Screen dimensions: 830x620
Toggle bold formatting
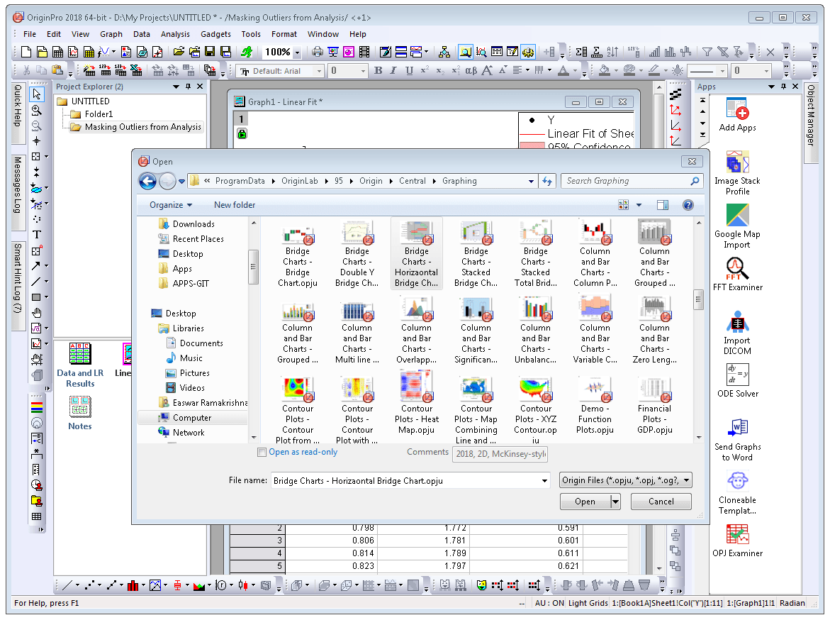pyautogui.click(x=378, y=70)
